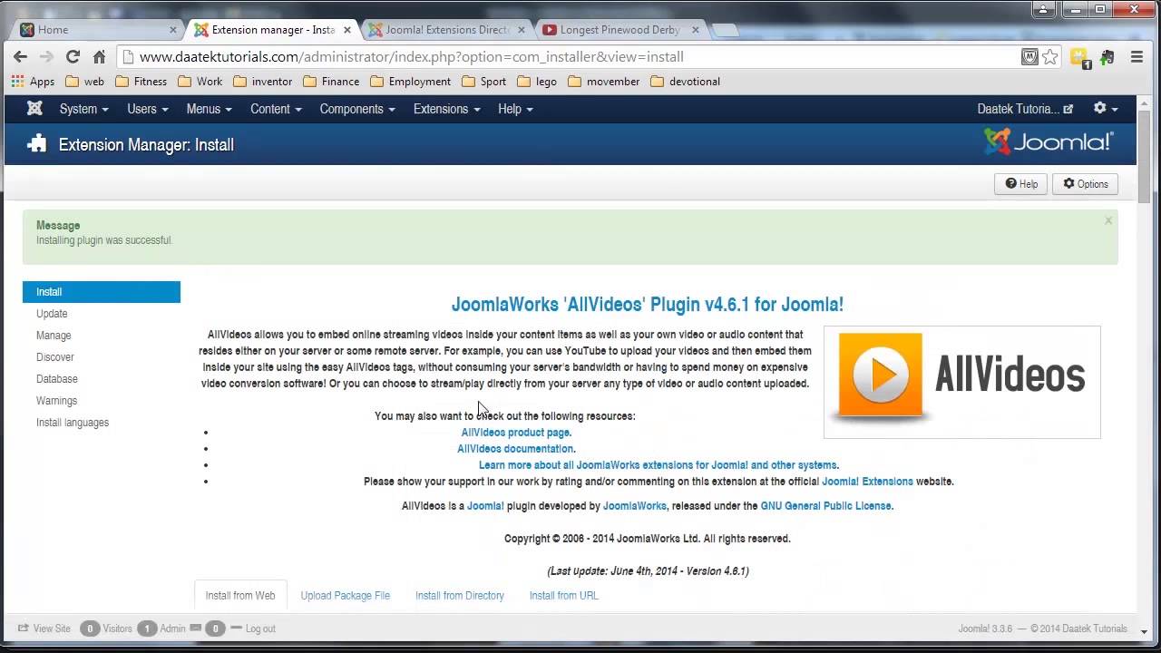Viewport: 1161px width, 653px height.
Task: Open the GNU General Public License link
Action: pyautogui.click(x=825, y=506)
